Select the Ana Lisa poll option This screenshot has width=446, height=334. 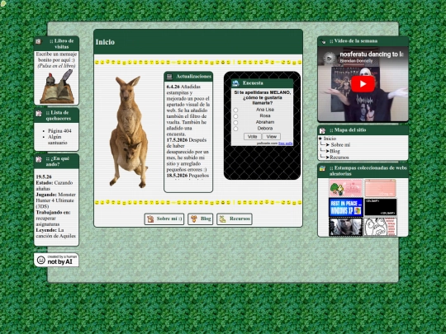235,110
